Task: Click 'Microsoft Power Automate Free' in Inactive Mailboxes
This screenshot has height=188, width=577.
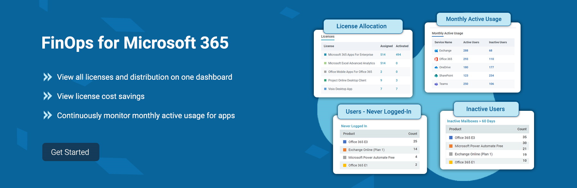Action: [x=479, y=146]
